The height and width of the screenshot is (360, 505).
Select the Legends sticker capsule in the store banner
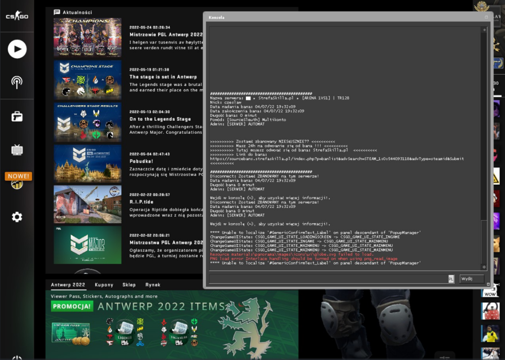tap(125, 332)
